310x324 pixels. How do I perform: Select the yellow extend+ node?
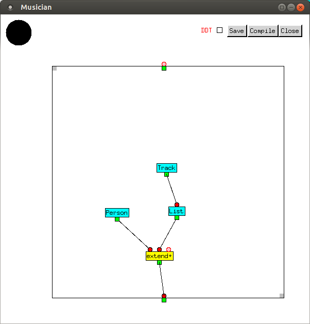click(159, 256)
